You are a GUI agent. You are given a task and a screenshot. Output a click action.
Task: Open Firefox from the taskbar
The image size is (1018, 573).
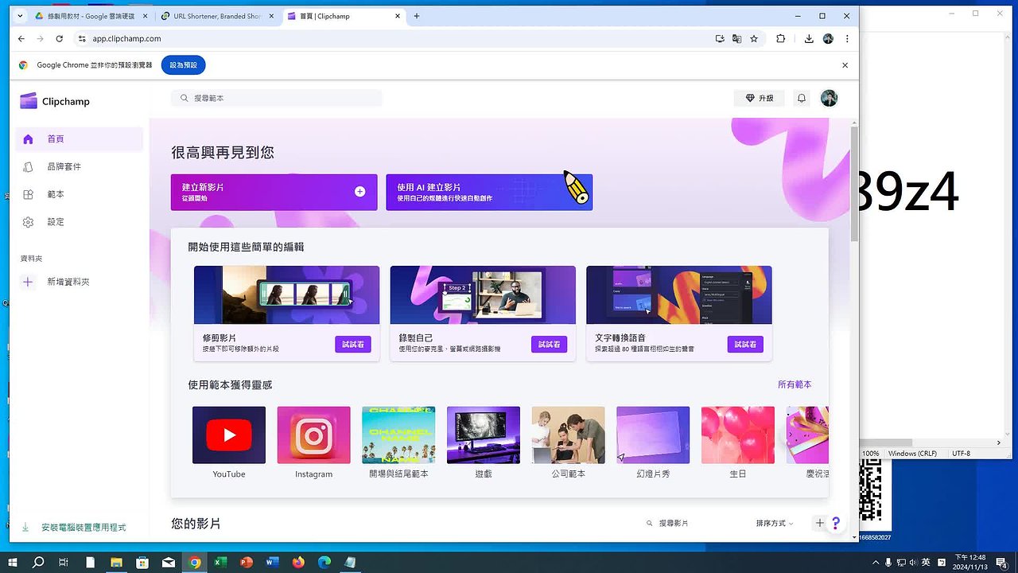[298, 562]
